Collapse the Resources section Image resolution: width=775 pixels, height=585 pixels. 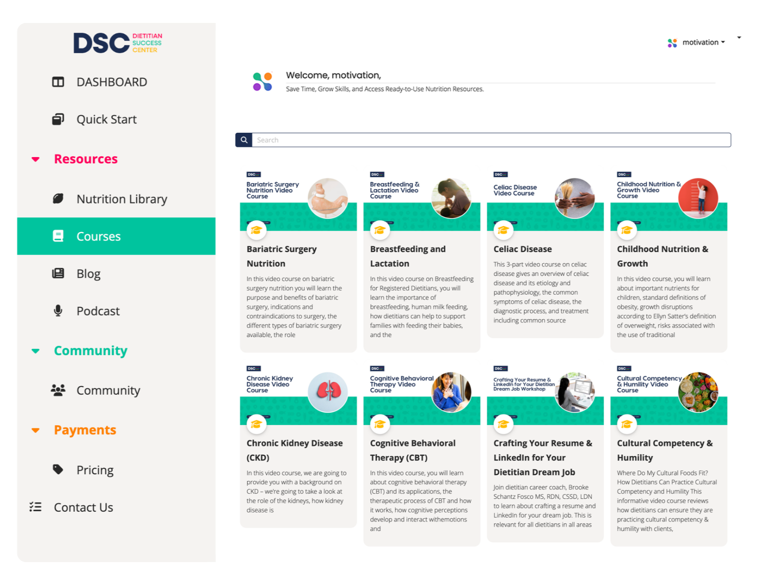coord(36,159)
